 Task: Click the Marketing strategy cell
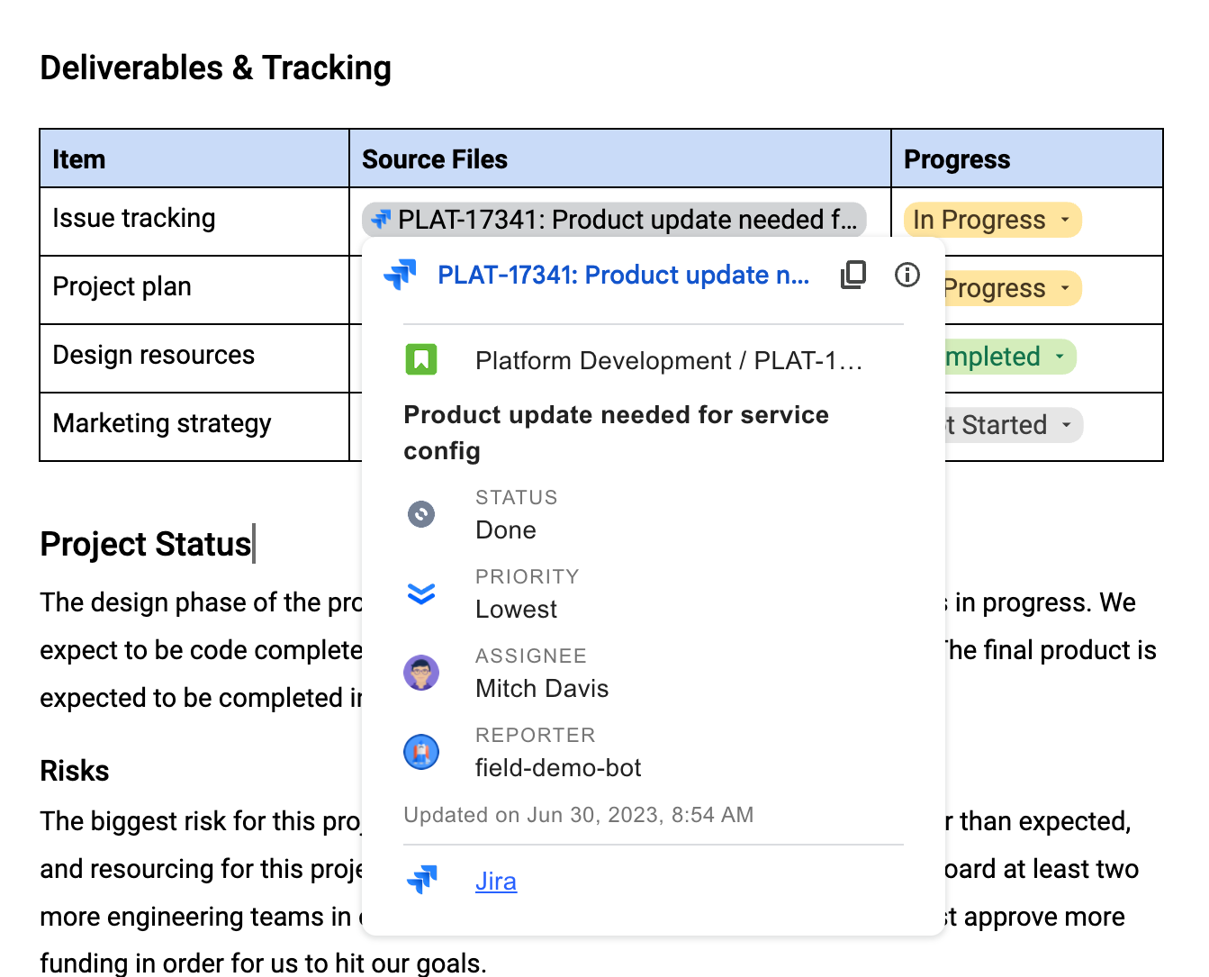pyautogui.click(x=194, y=427)
